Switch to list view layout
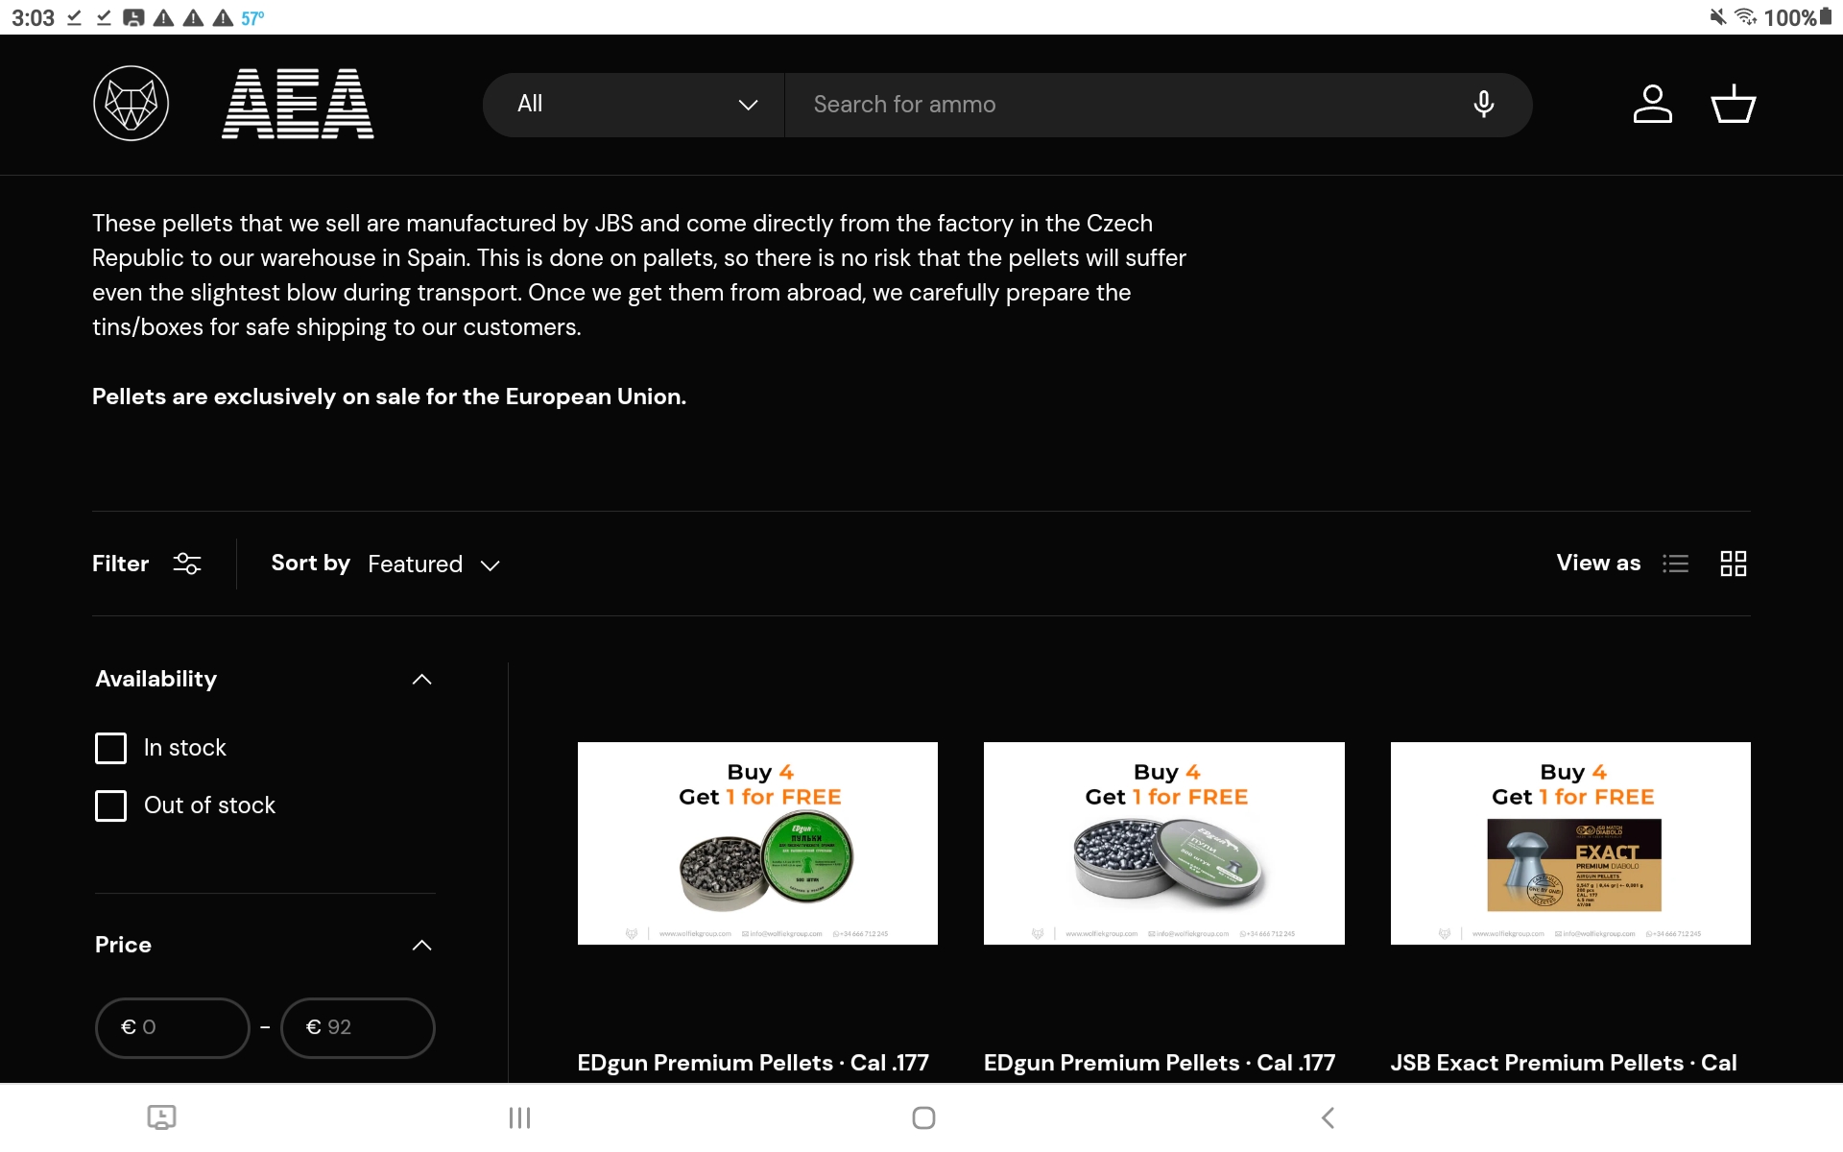 click(1675, 564)
